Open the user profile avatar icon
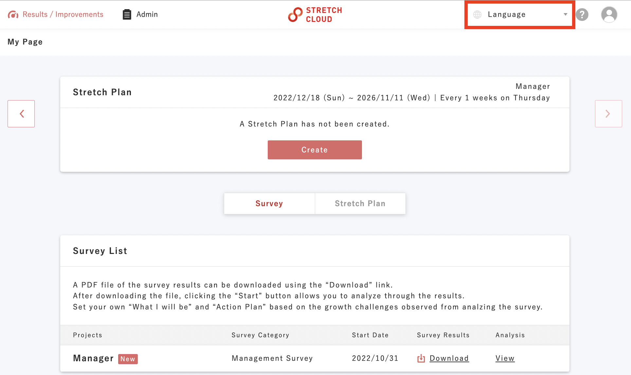Image resolution: width=631 pixels, height=375 pixels. (x=609, y=14)
